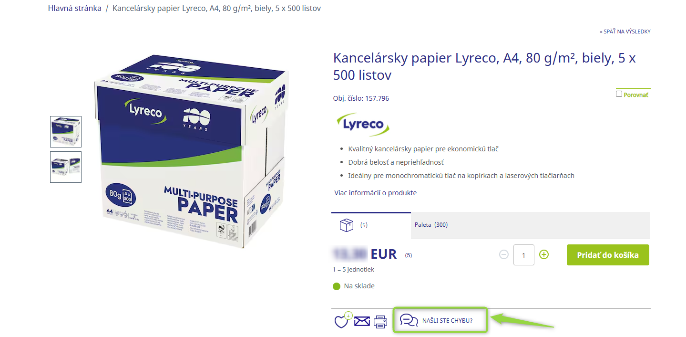
Task: Add product to wishlist via heart icon
Action: pyautogui.click(x=342, y=321)
